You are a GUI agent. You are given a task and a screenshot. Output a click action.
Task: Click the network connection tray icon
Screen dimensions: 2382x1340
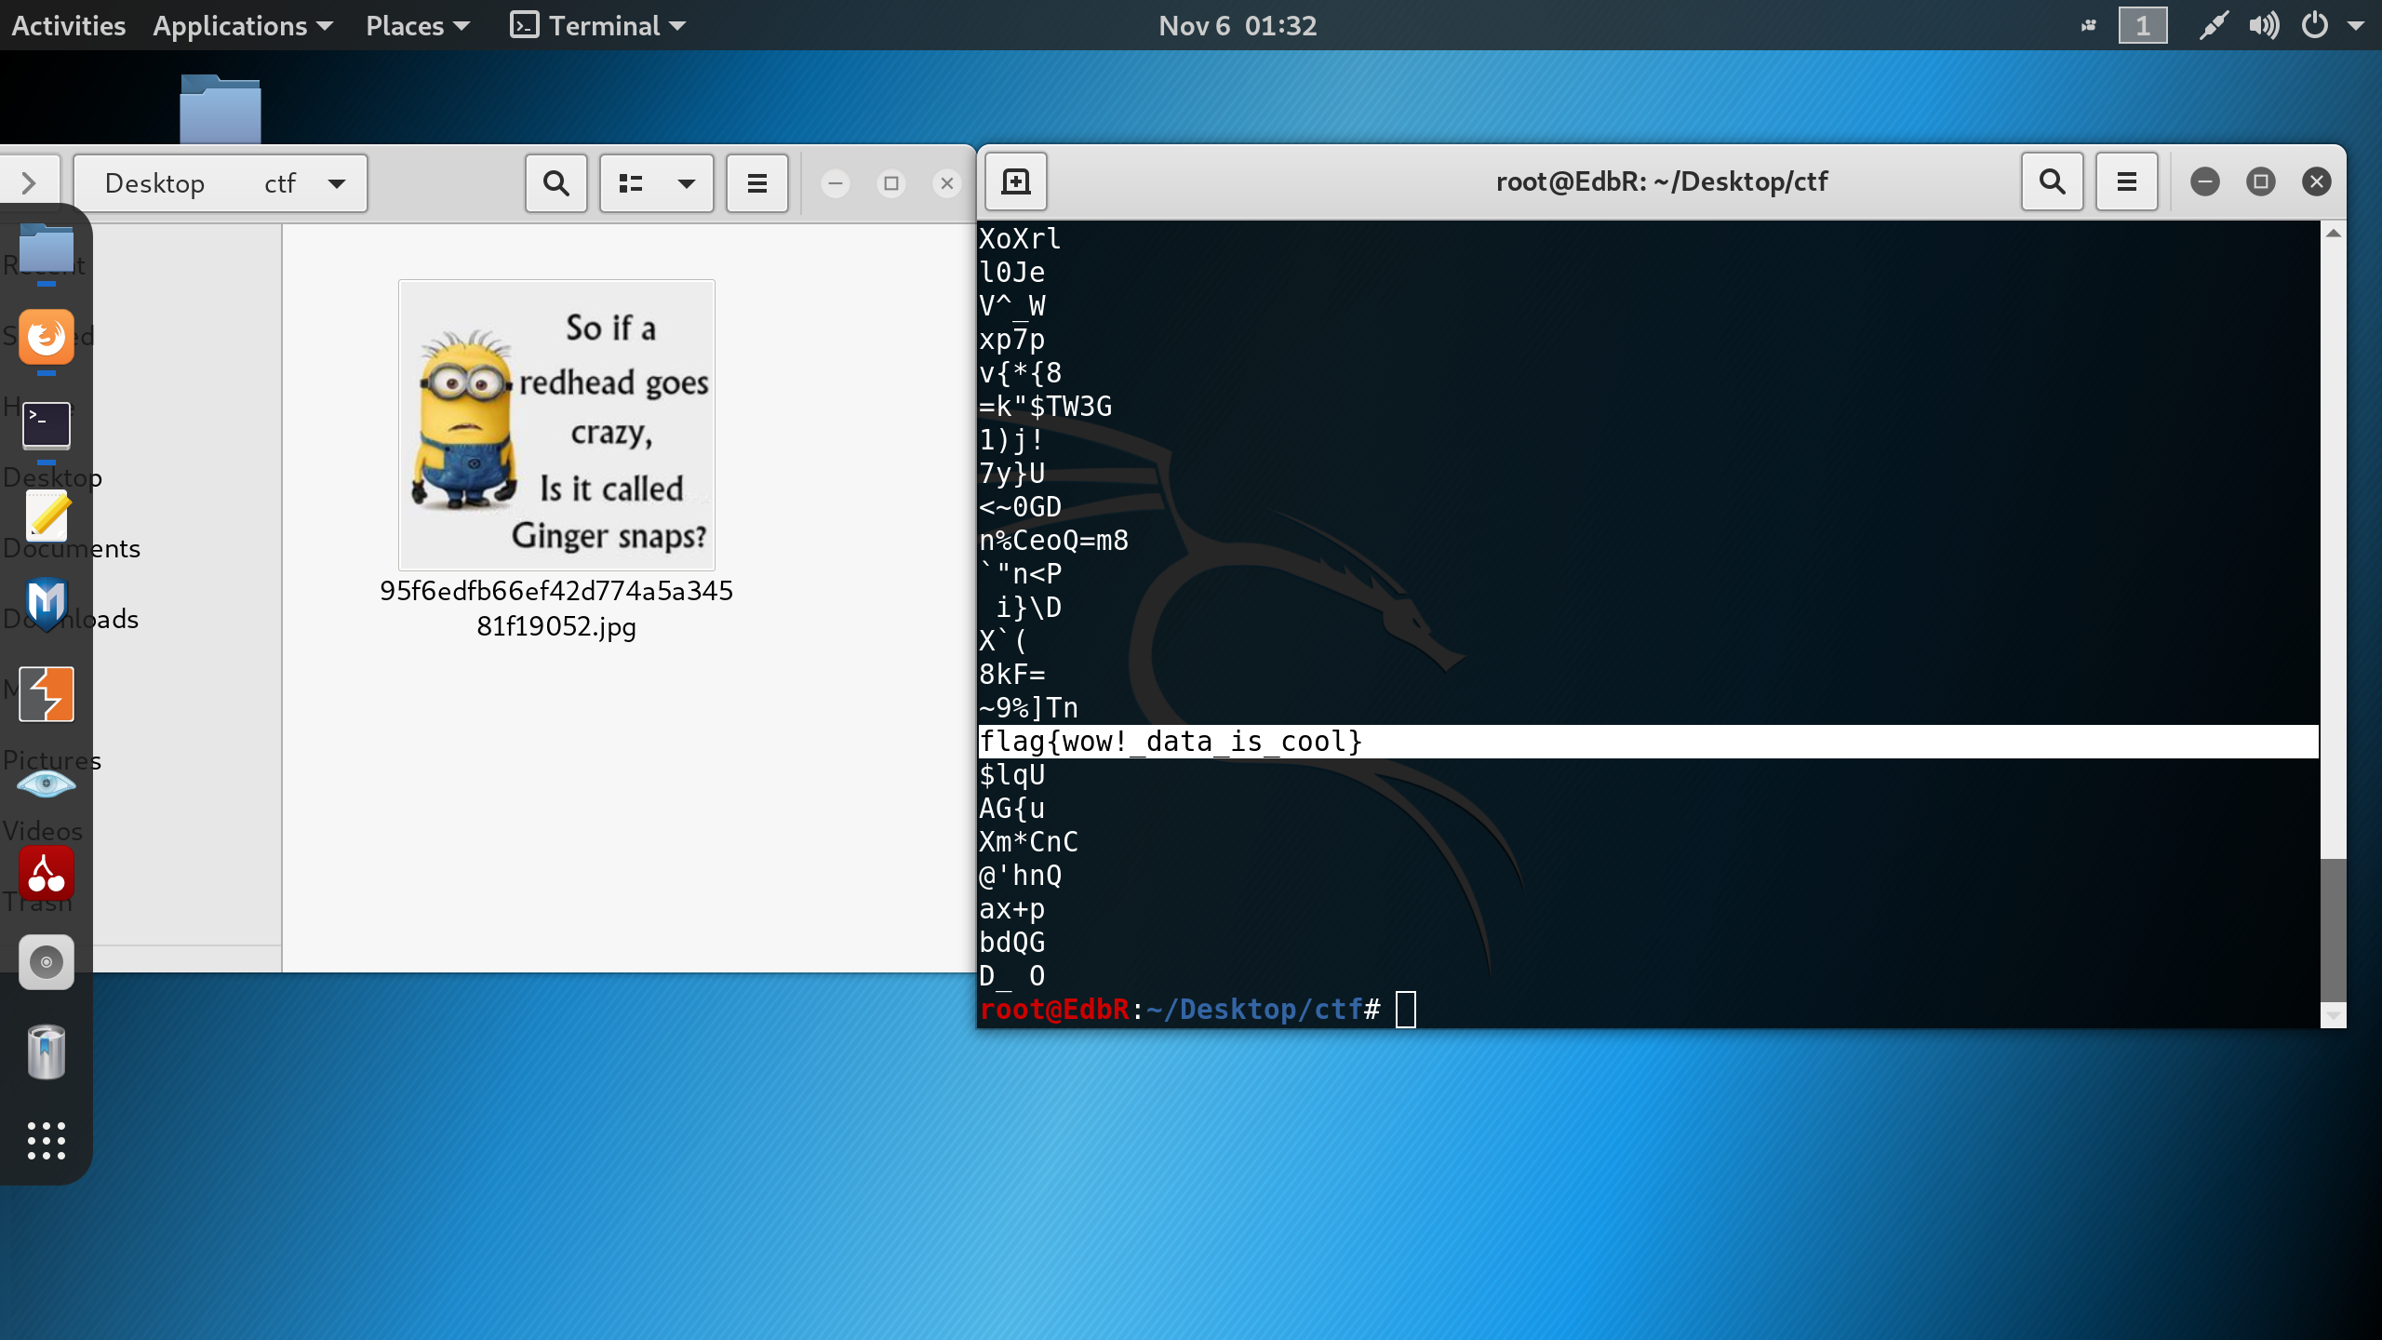click(2214, 25)
